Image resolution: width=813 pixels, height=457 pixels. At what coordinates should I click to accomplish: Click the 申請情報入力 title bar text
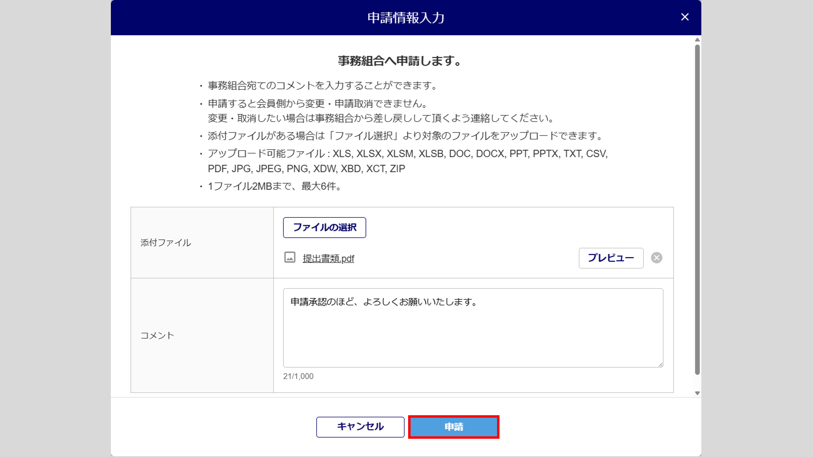(406, 18)
